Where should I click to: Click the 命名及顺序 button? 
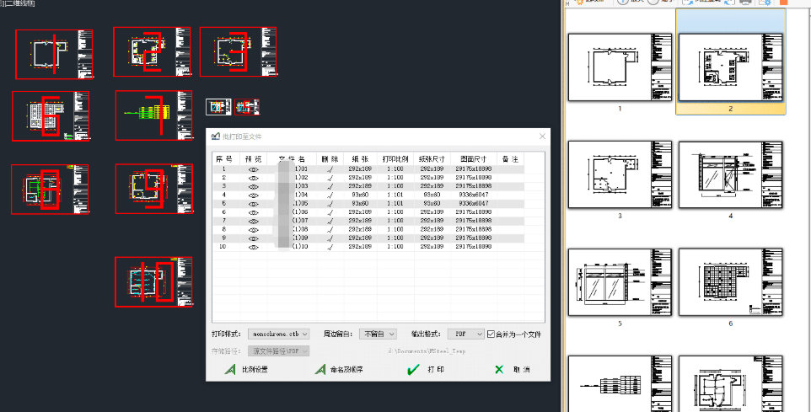click(x=339, y=370)
